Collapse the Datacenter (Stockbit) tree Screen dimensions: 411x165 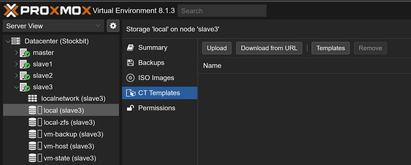click(x=8, y=41)
